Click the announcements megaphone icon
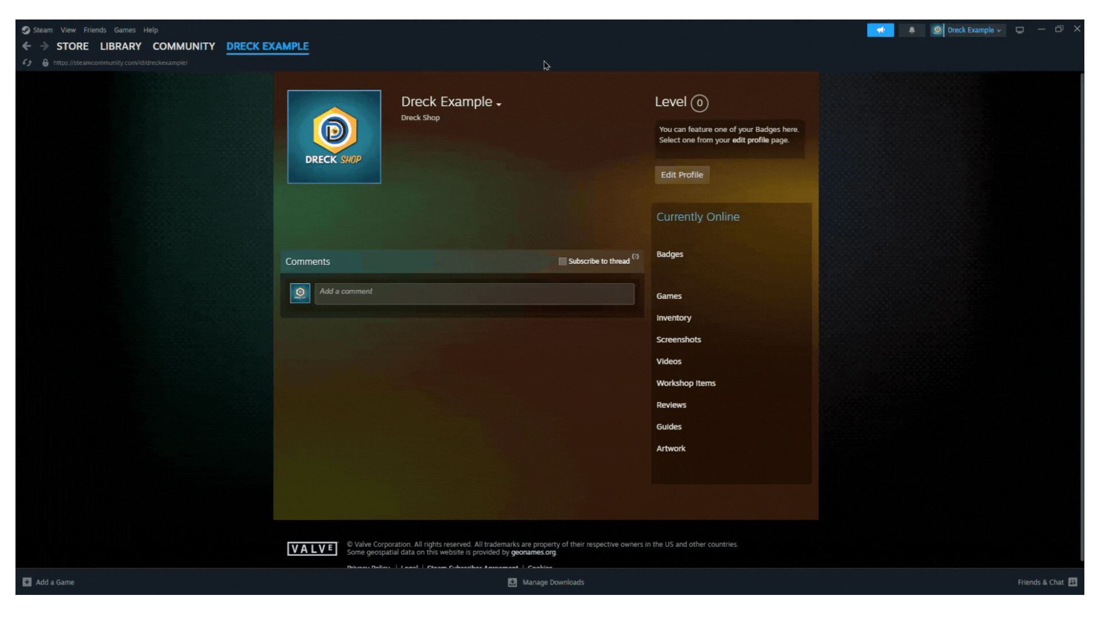 880,30
